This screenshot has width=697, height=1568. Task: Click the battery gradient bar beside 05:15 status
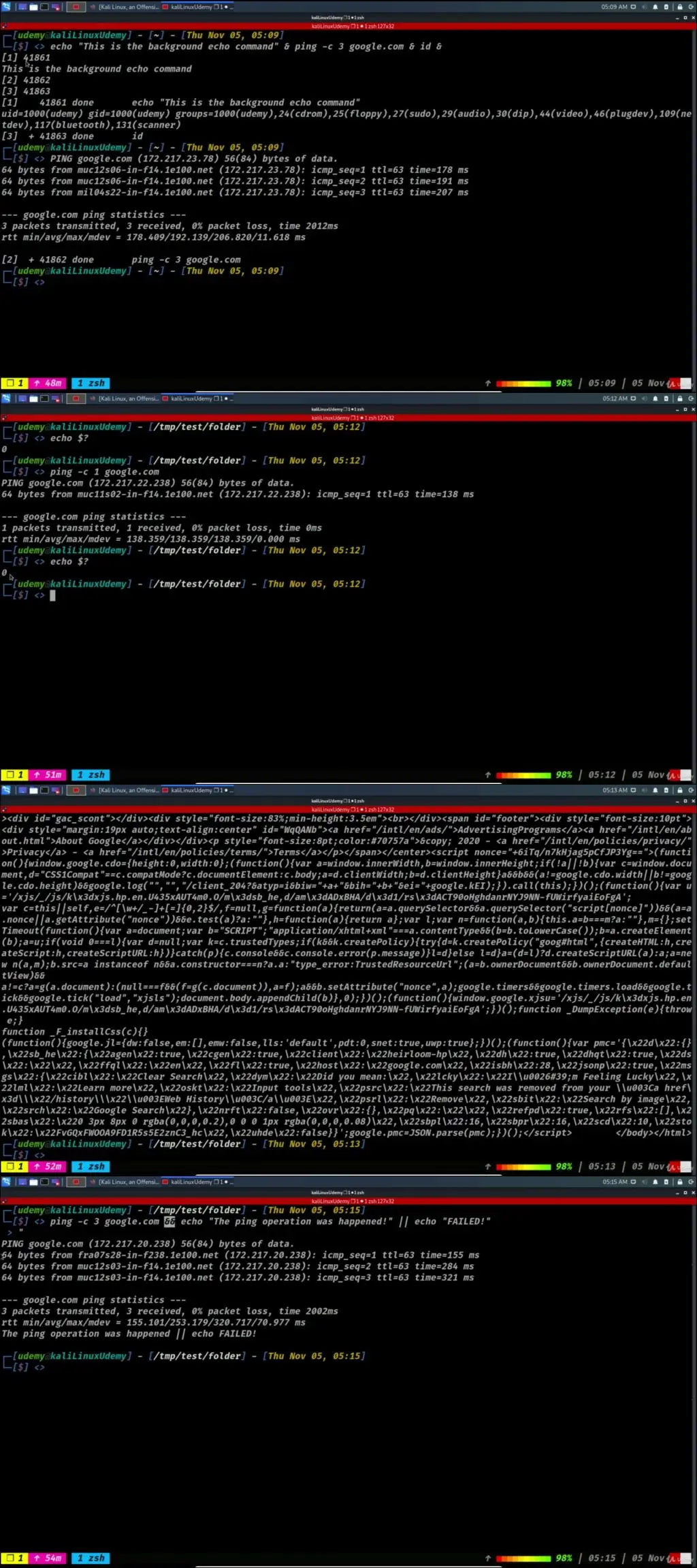[523, 1558]
